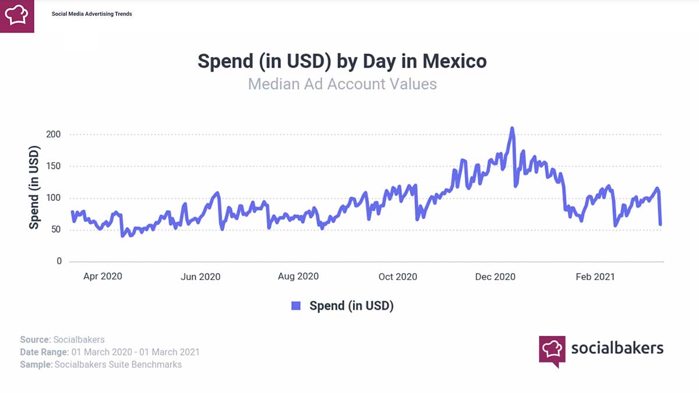
Task: Click the chart title Spend by Day in Mexico
Action: click(x=342, y=61)
